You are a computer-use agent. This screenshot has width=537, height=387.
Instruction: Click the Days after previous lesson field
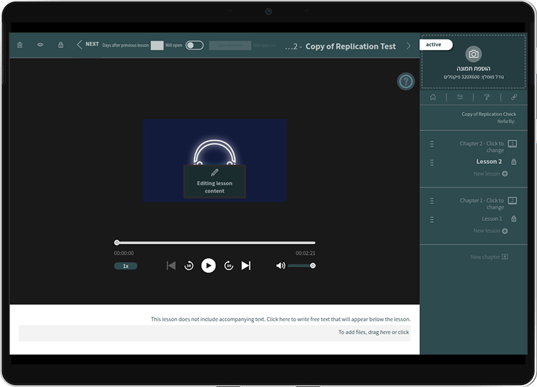click(x=157, y=45)
